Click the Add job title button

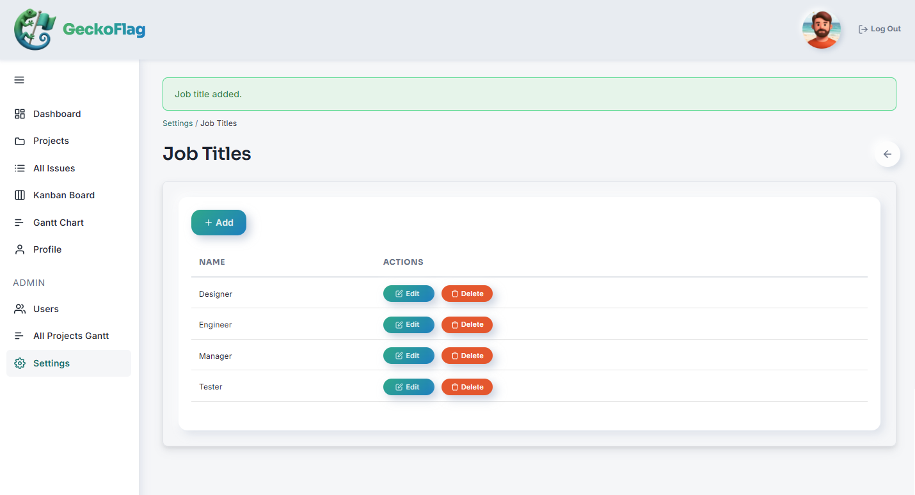(x=219, y=223)
